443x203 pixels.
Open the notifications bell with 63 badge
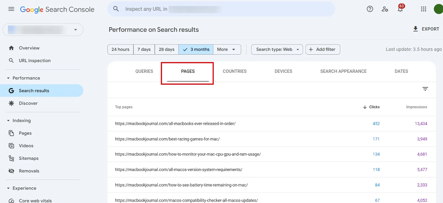400,8
